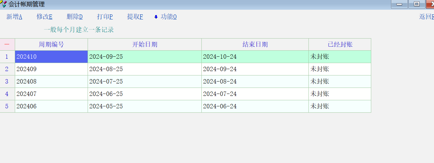Click 修改E to edit the record

click(x=44, y=17)
